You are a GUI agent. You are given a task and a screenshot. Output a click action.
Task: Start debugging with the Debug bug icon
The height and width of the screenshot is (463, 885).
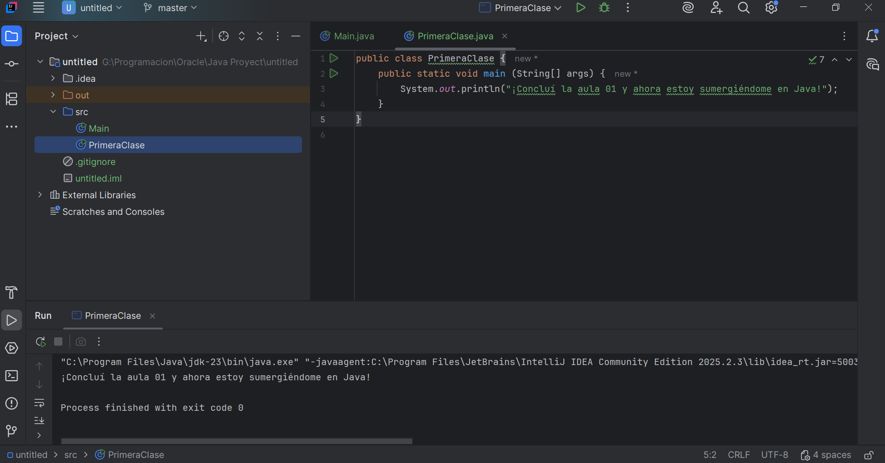click(x=604, y=8)
